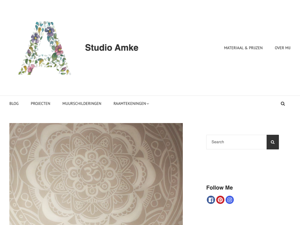Open the Raamtekeningen menu
Viewport: 300px width, 225px height.
[x=130, y=103]
